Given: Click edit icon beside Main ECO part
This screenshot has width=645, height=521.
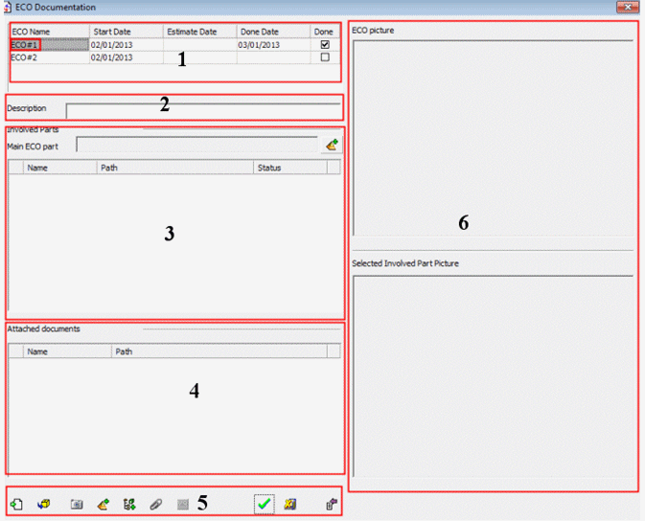Looking at the screenshot, I should pyautogui.click(x=331, y=145).
